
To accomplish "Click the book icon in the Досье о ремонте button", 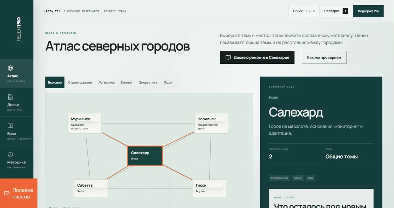I will point(228,58).
